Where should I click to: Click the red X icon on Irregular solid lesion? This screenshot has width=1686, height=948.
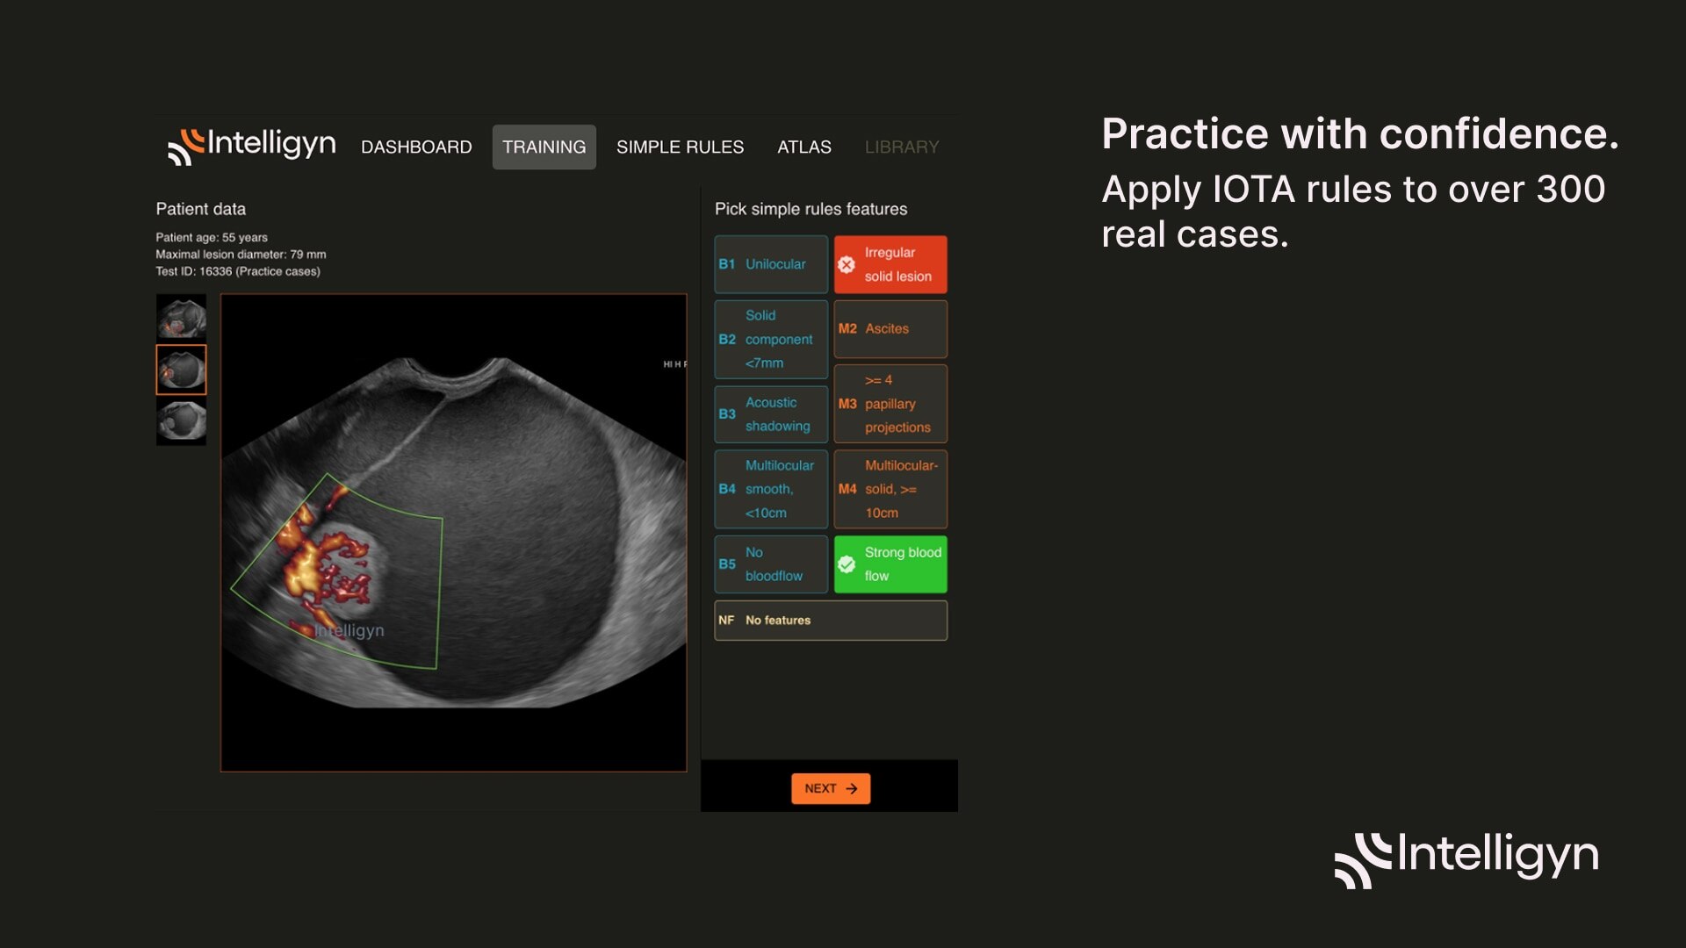pos(847,265)
